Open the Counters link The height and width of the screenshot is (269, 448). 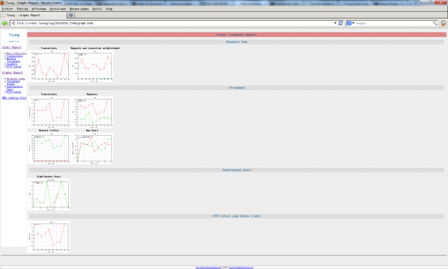coord(12,64)
